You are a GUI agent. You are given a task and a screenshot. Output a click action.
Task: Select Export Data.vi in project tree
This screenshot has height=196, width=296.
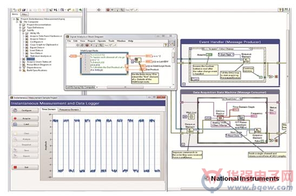(x=37, y=48)
